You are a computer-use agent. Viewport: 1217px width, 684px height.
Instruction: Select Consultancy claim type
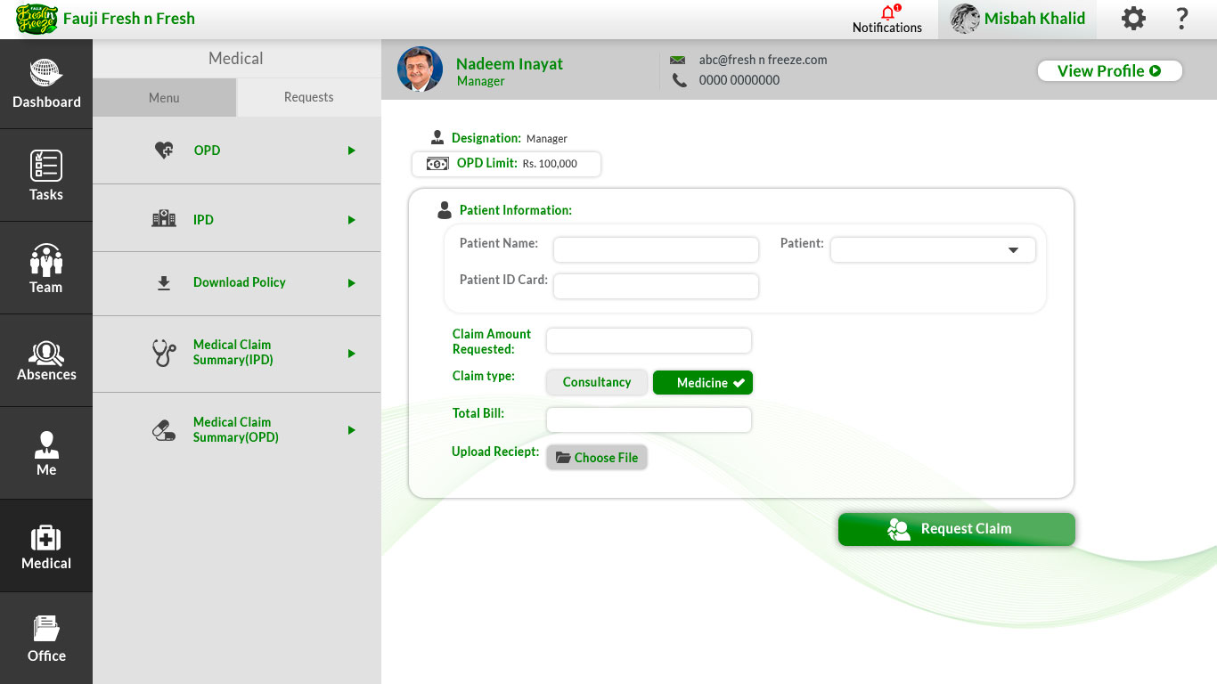point(597,382)
